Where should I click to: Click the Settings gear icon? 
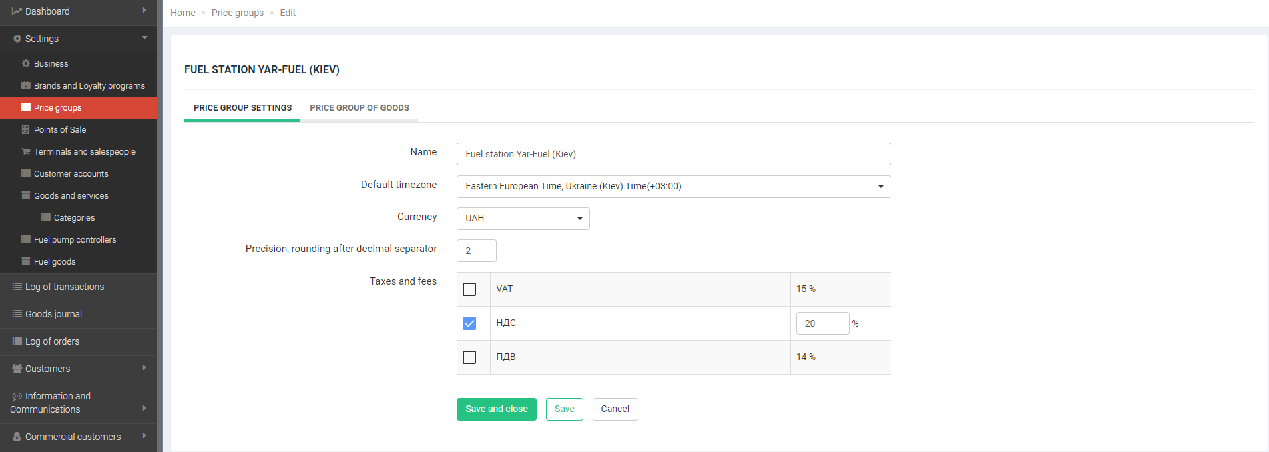coord(17,39)
